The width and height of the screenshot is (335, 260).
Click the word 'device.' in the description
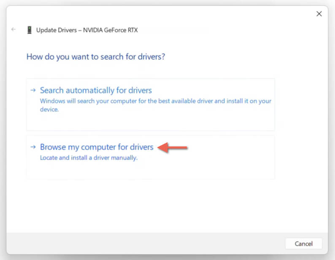(x=49, y=109)
